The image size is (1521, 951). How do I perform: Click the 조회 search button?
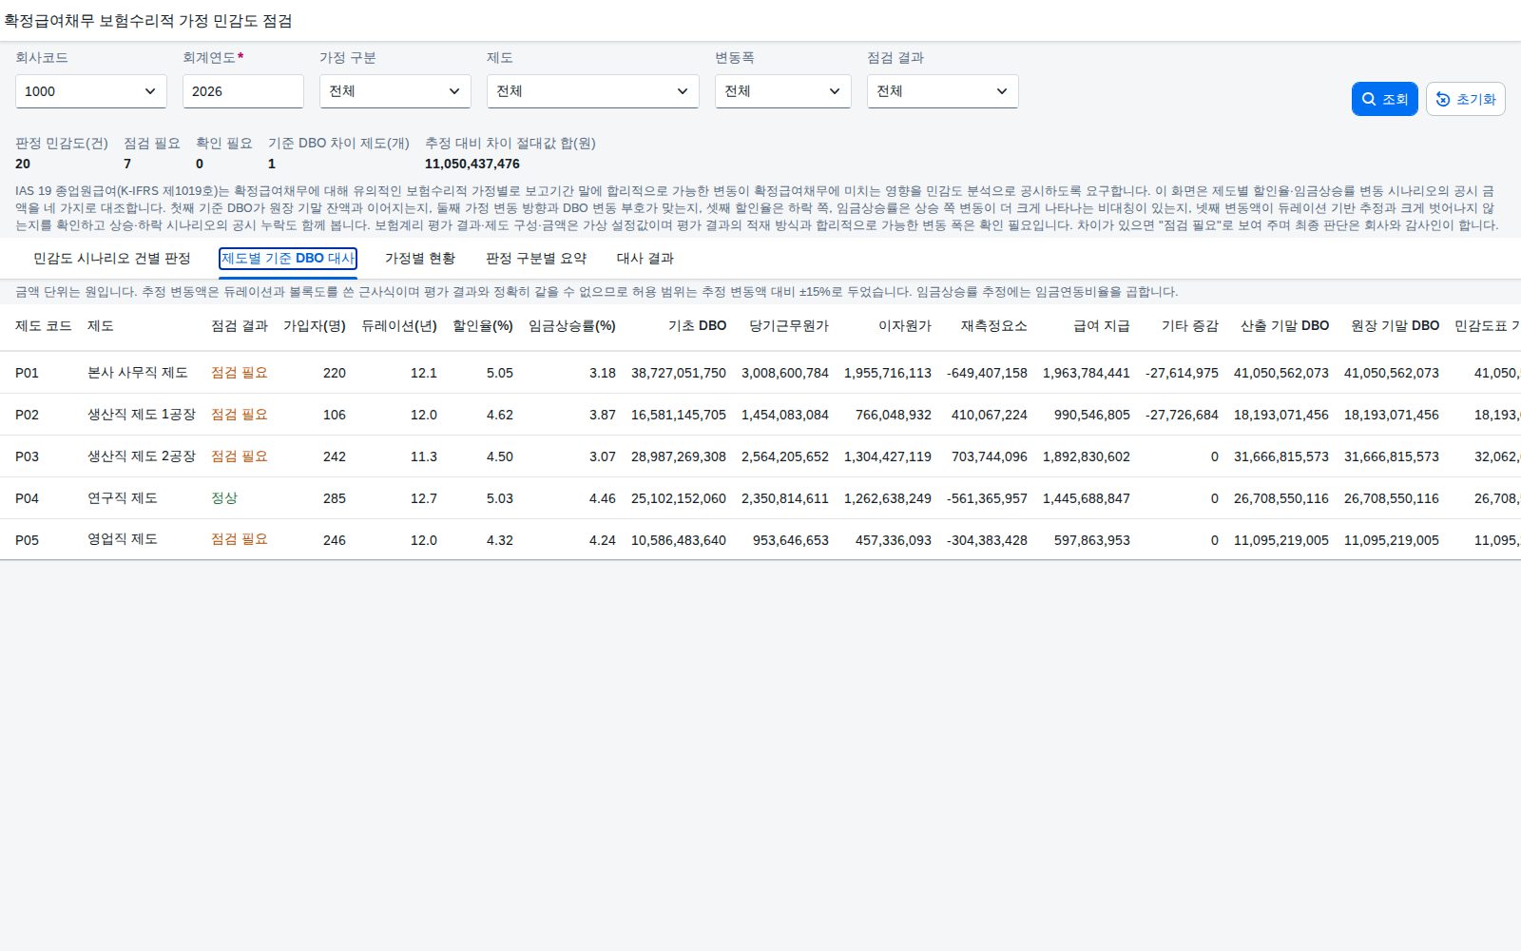tap(1384, 99)
